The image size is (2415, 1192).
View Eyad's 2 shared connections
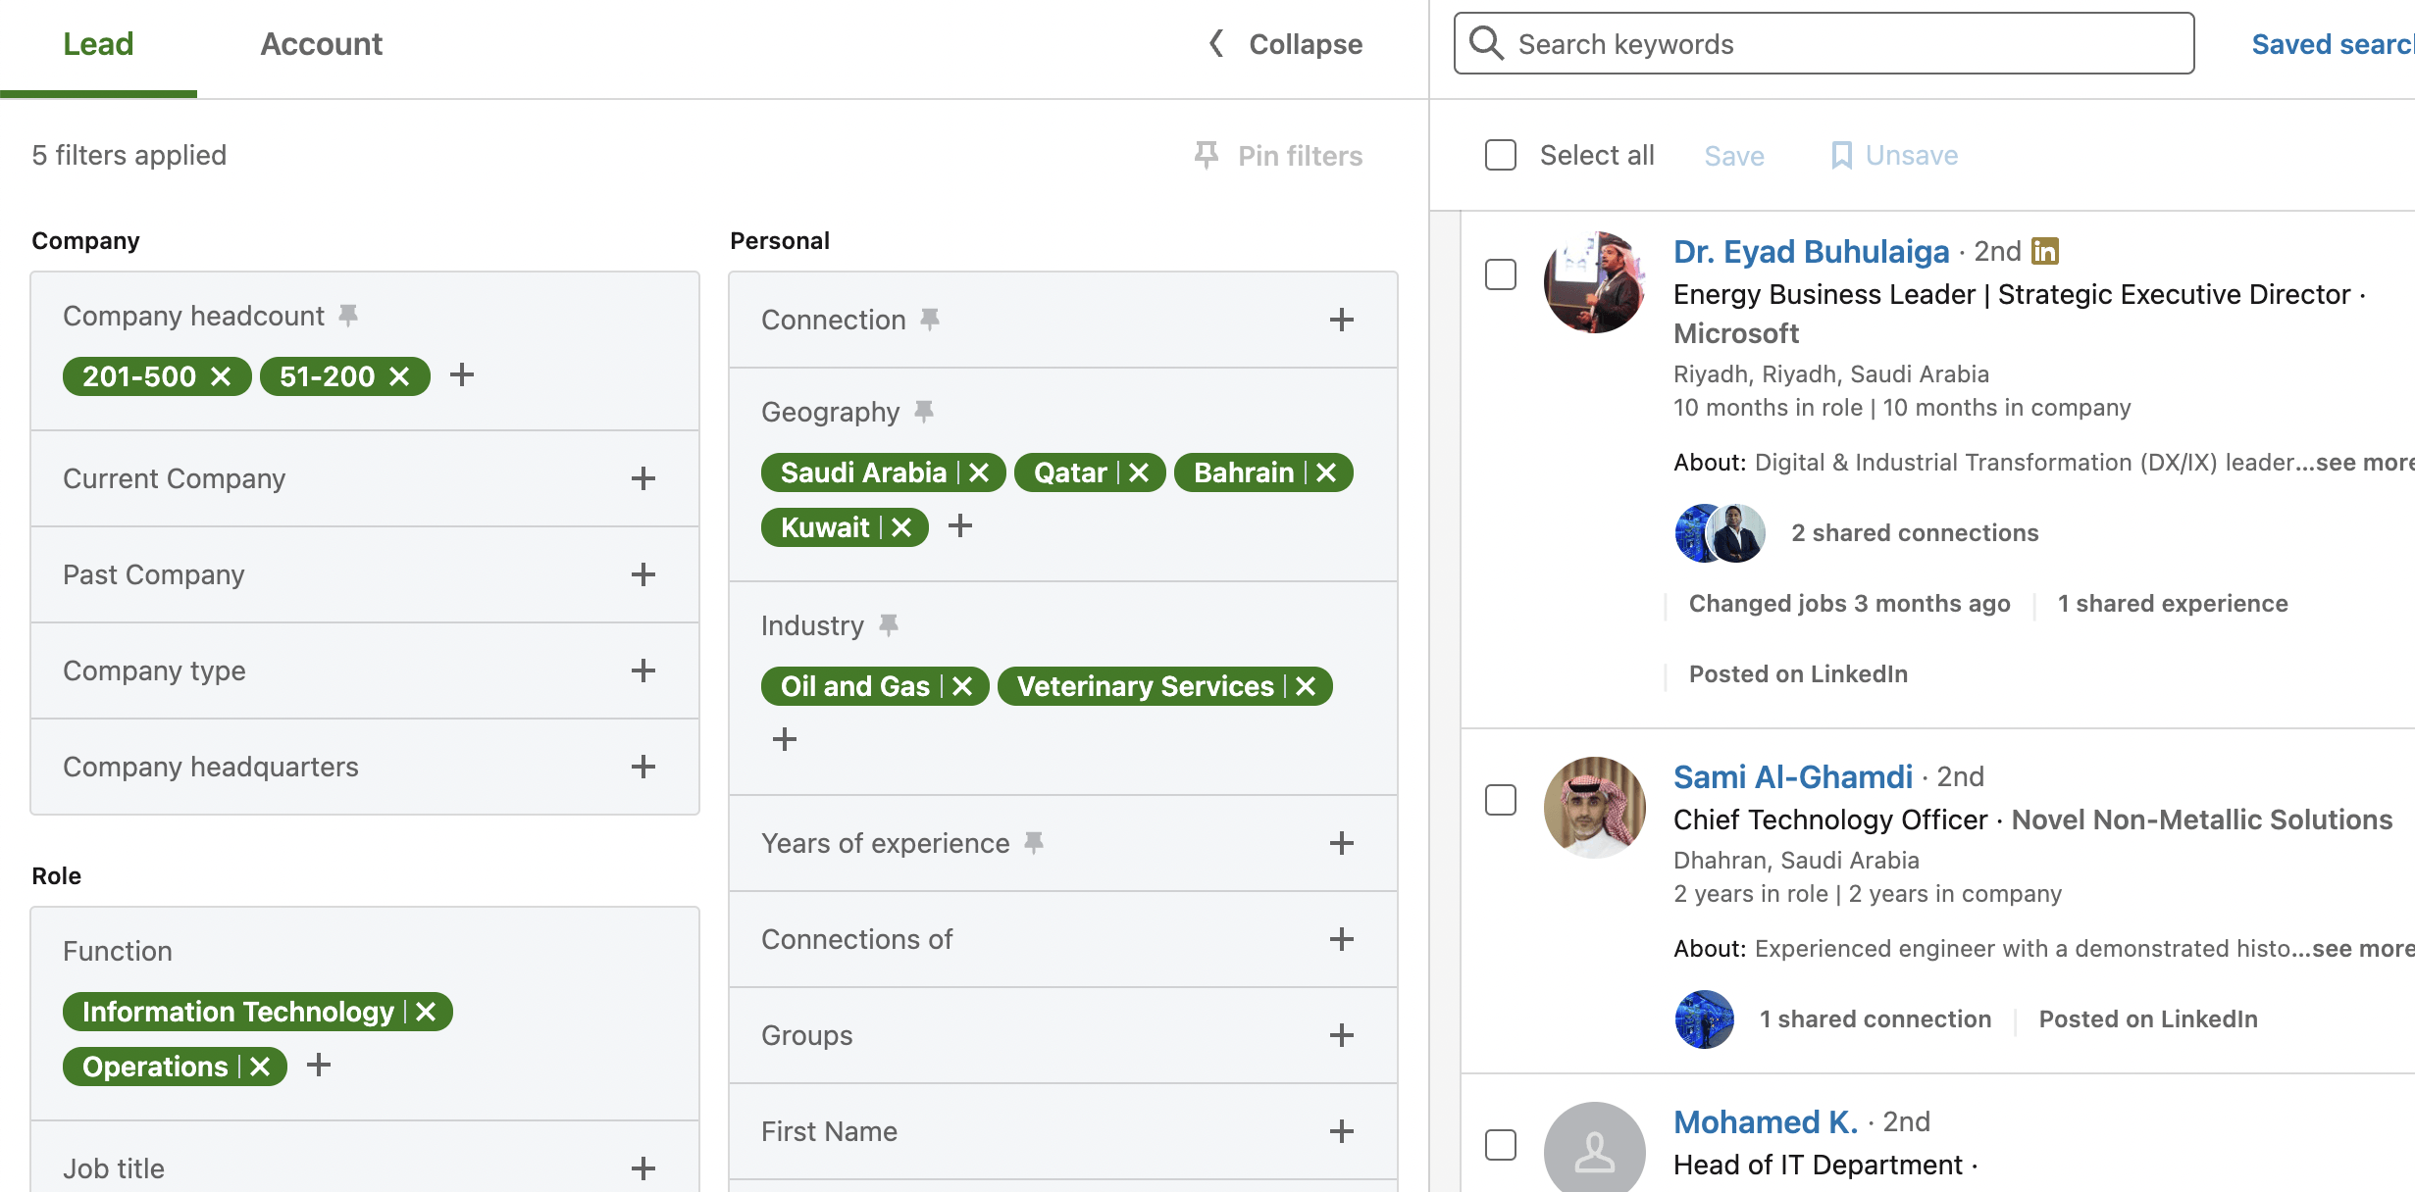tap(1915, 533)
